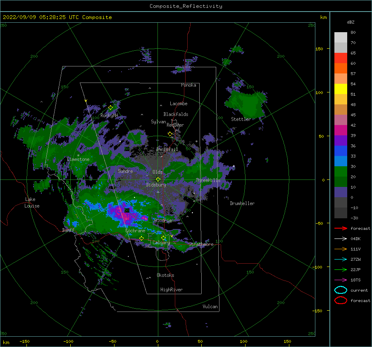Image resolution: width=372 pixels, height=347 pixels.
Task: Click the Ponoka city label
Action: (x=188, y=85)
